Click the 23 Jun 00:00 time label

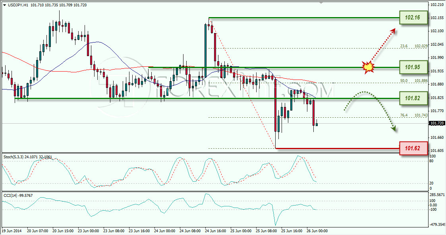pyautogui.click(x=89, y=231)
